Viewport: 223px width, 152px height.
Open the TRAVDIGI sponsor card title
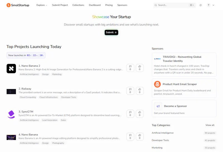pos(182,59)
